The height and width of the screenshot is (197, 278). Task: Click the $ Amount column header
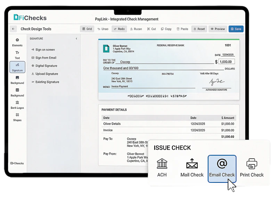coord(228,118)
